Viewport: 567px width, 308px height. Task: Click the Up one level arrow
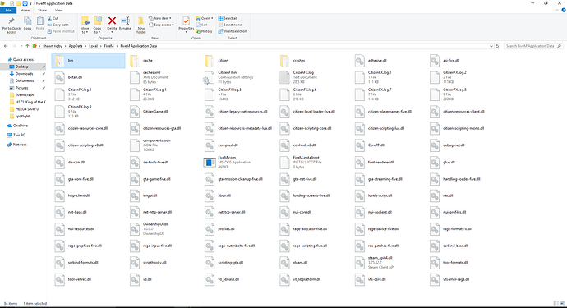[27, 46]
